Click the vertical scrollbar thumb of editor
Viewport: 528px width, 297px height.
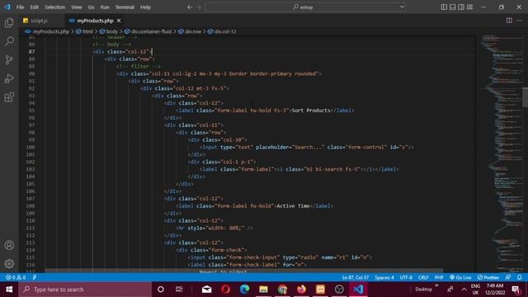526,97
